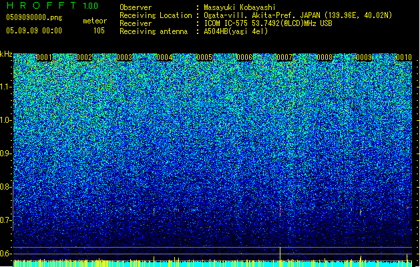
Task: Click the HROFFT 1.0.0 title text
Action: (53, 5)
